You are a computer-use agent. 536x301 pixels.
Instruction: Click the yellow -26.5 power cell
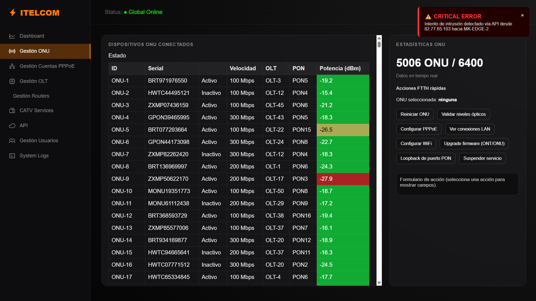pos(343,130)
